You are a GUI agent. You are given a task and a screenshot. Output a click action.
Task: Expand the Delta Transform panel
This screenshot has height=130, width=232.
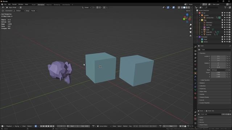[x=205, y=80]
